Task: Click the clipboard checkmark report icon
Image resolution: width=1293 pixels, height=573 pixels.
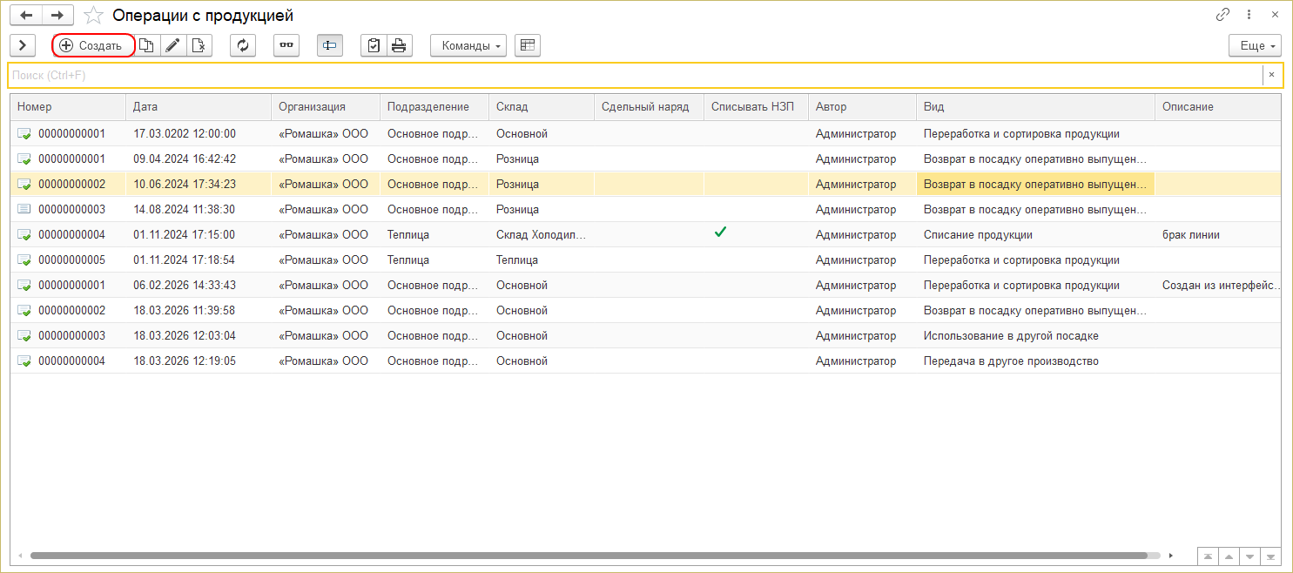Action: pyautogui.click(x=374, y=46)
